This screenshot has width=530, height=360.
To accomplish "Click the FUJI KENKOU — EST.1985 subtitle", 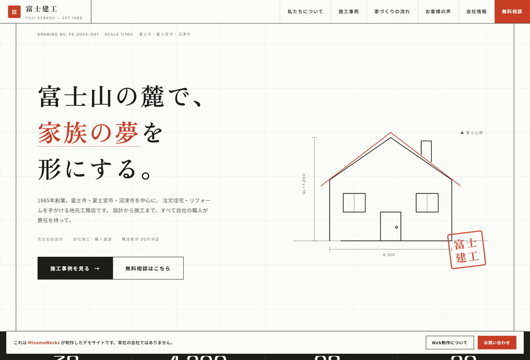I will tap(54, 18).
